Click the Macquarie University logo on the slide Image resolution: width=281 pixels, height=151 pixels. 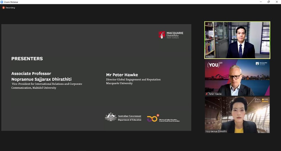(x=171, y=35)
